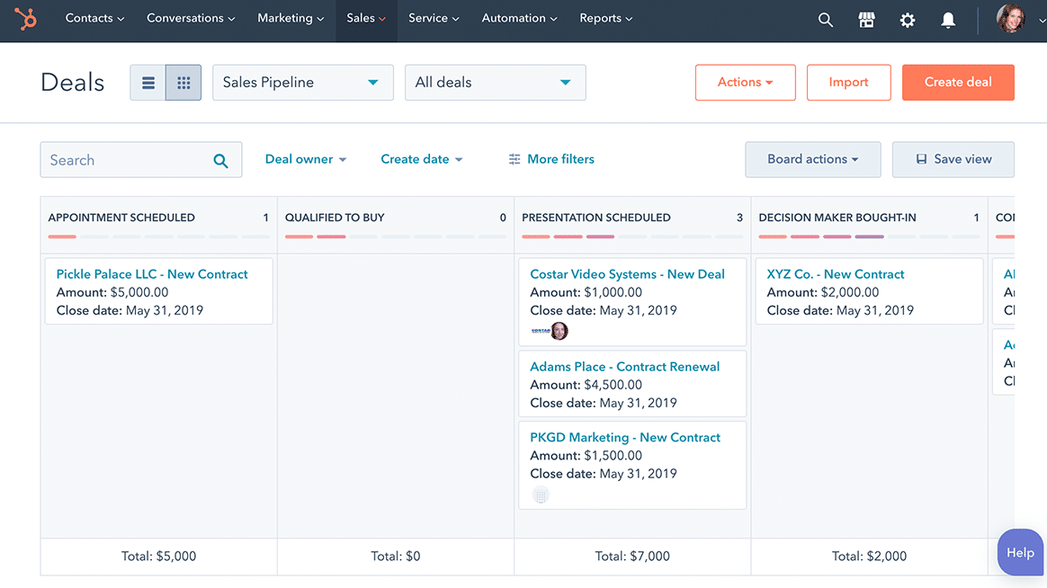Open the Create date filter

[x=421, y=159]
